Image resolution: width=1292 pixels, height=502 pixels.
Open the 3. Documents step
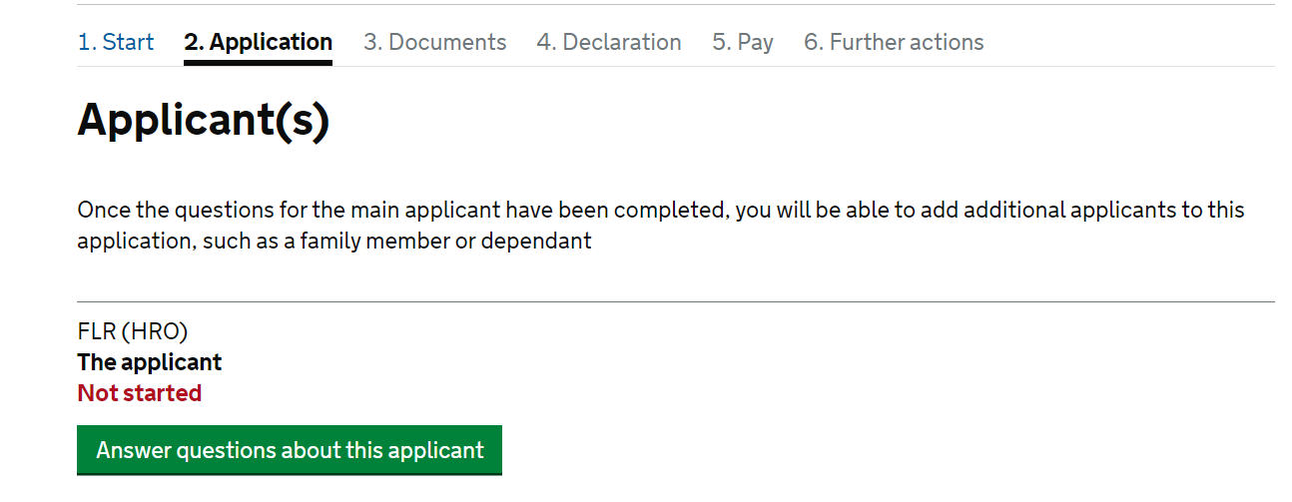coord(434,42)
